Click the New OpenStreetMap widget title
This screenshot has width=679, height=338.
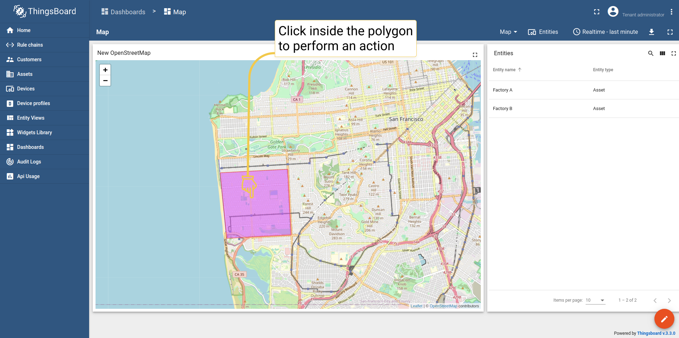(x=124, y=53)
